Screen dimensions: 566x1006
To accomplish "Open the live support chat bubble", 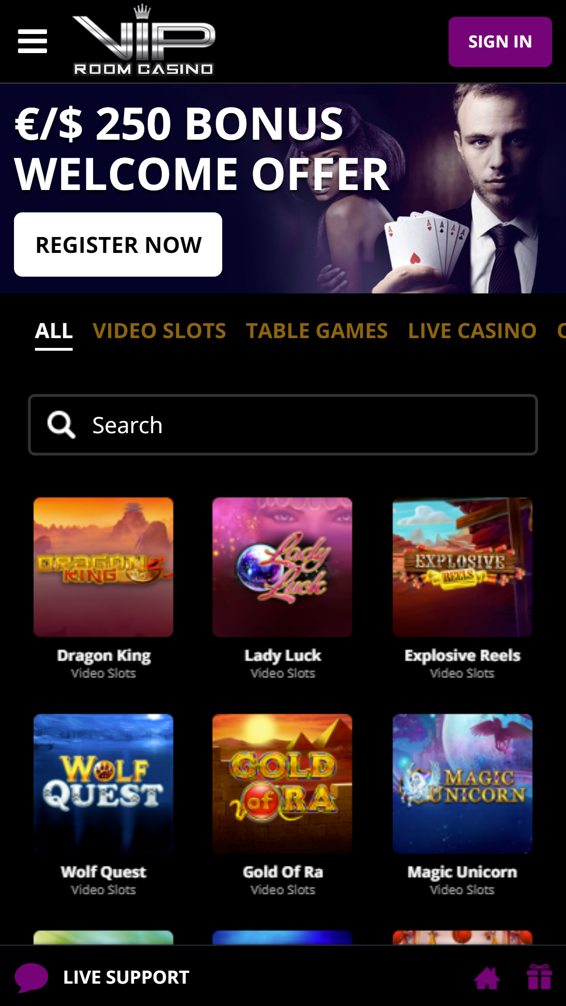I will coord(31,977).
